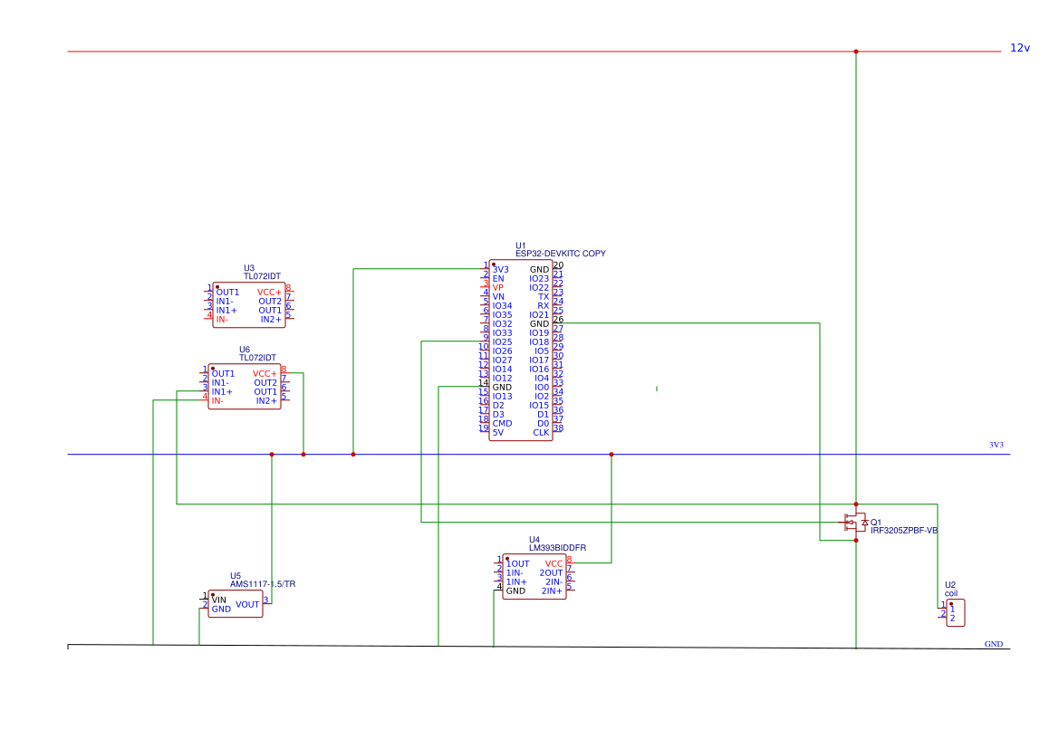1059x749 pixels.
Task: Select the IO25 pin on U1
Action: coord(502,342)
